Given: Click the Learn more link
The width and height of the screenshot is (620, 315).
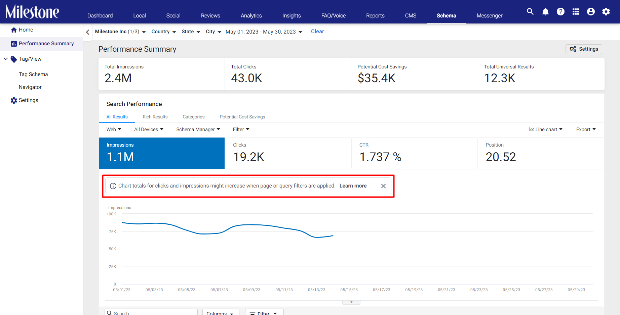Looking at the screenshot, I should pos(353,186).
